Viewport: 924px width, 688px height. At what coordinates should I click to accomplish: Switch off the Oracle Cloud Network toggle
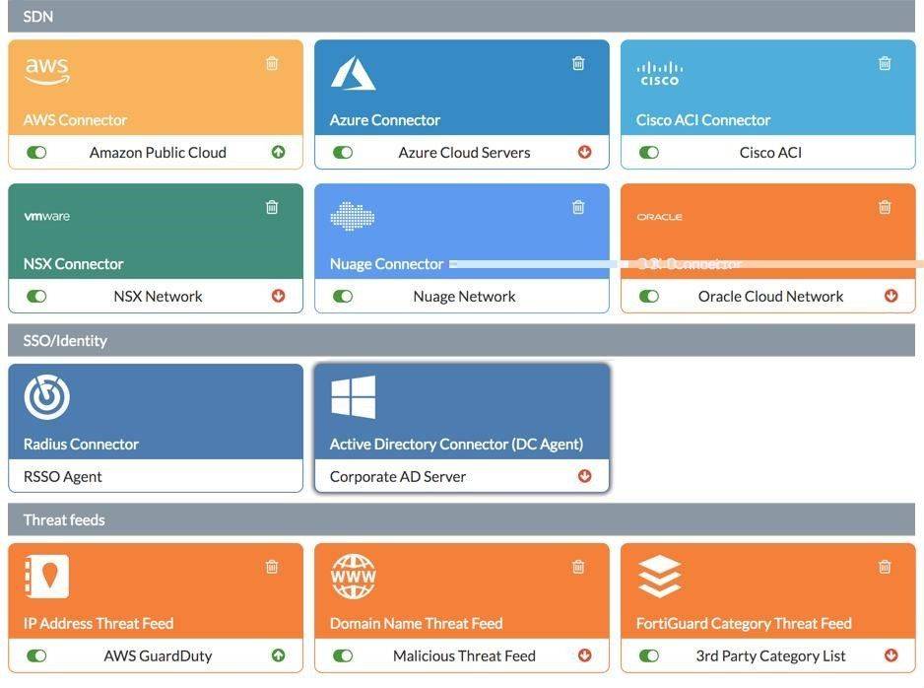(649, 296)
